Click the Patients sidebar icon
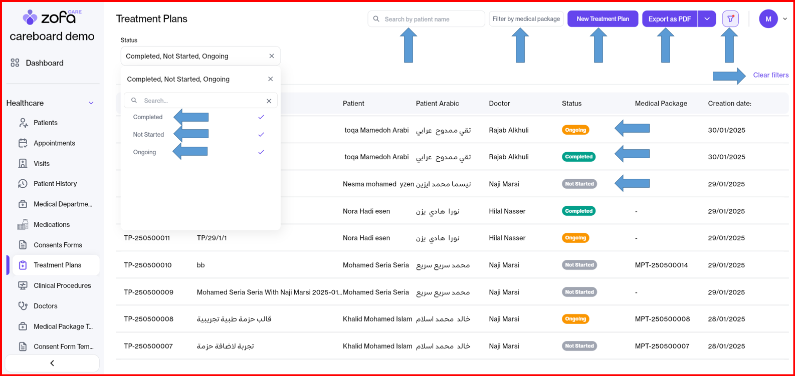 click(23, 123)
